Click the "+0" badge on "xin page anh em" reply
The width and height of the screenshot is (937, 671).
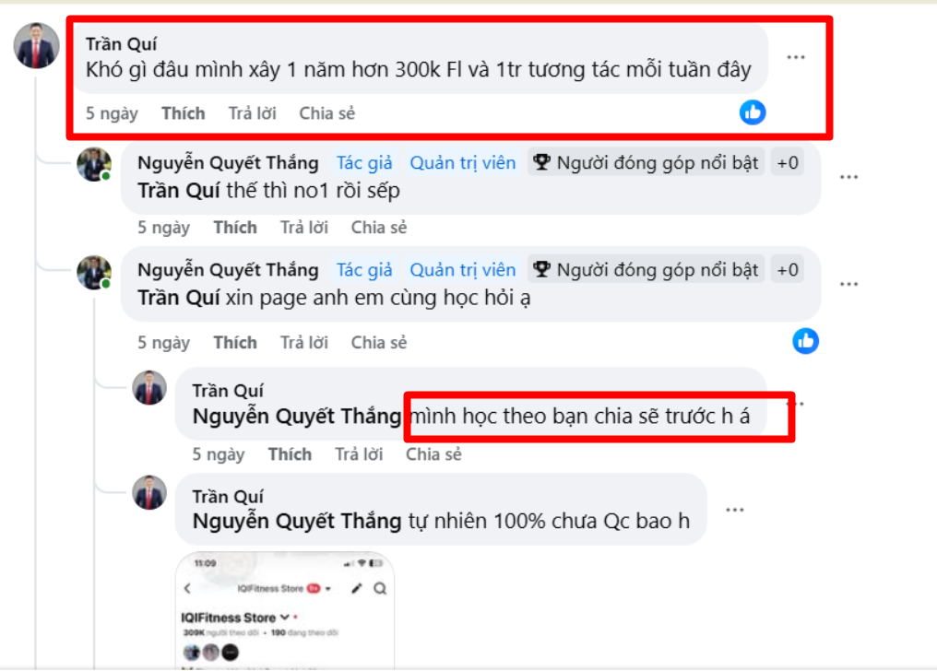click(x=788, y=270)
